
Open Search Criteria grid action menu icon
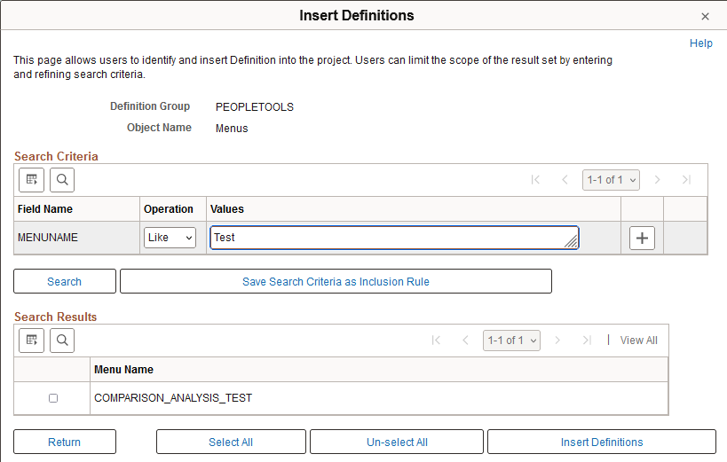click(x=32, y=180)
